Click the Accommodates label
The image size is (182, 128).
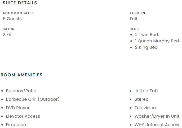(18, 13)
